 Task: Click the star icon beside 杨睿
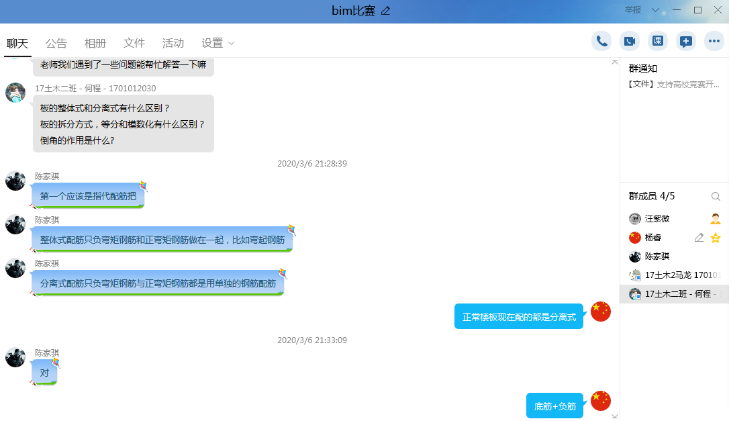(716, 238)
